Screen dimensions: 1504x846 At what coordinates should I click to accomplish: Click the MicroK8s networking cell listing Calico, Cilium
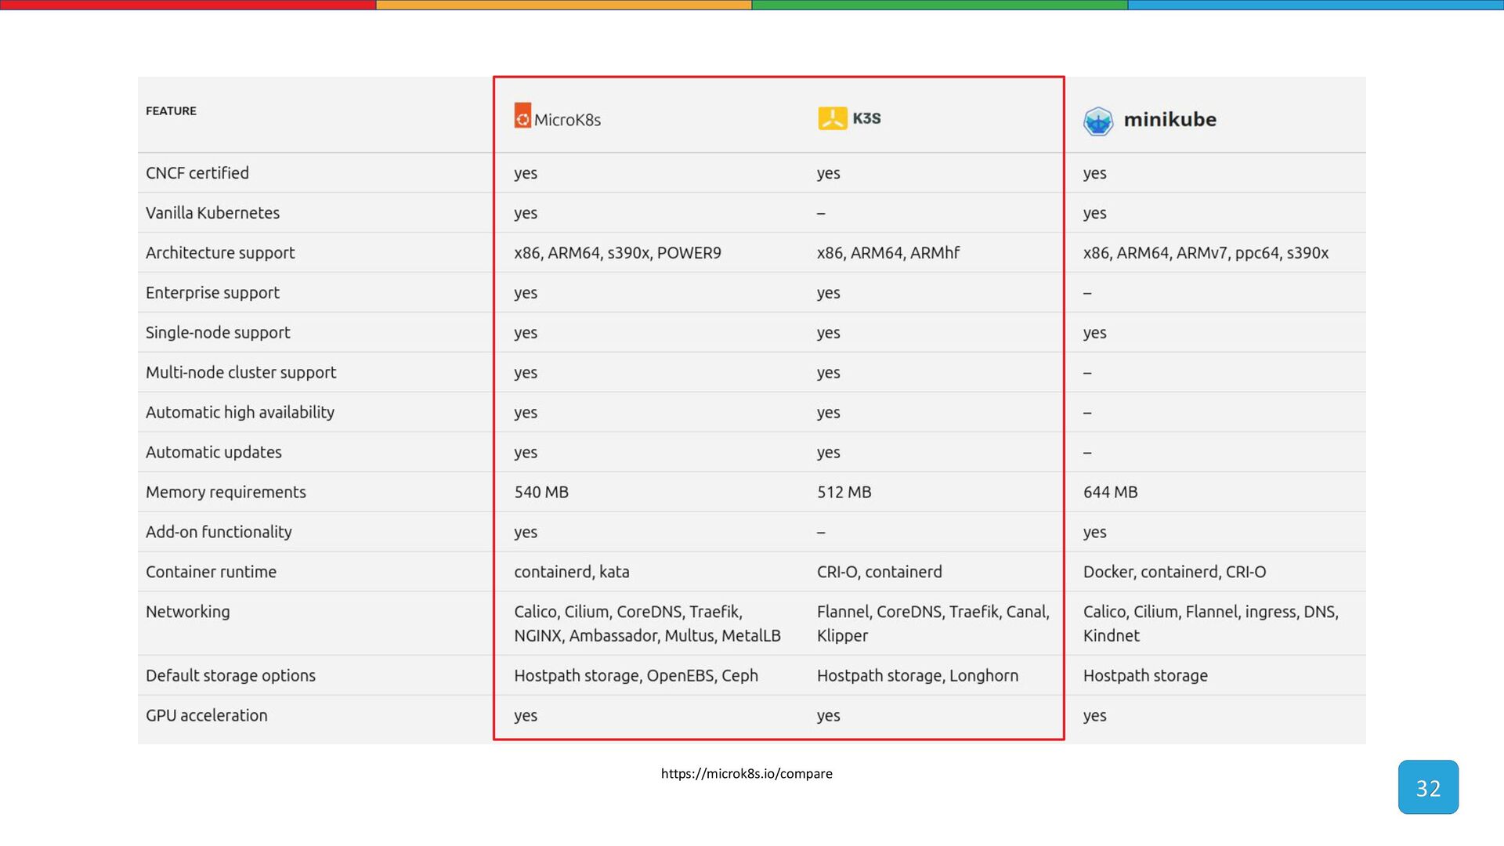click(647, 624)
